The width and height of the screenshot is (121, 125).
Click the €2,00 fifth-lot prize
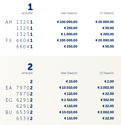pos(109,81)
